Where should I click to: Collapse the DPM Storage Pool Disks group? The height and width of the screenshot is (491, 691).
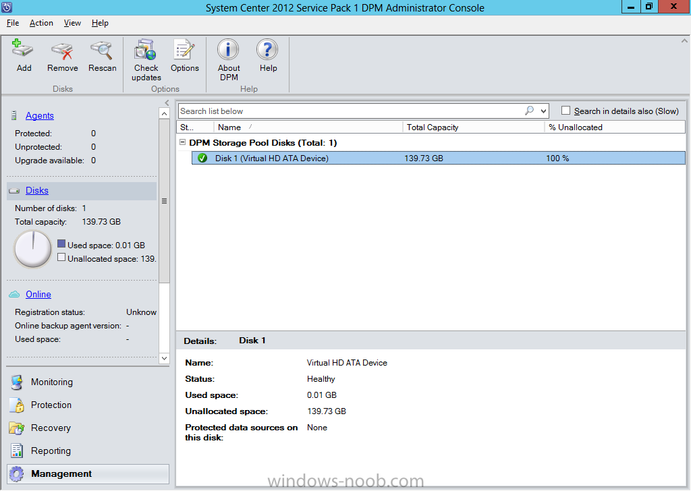click(x=182, y=142)
